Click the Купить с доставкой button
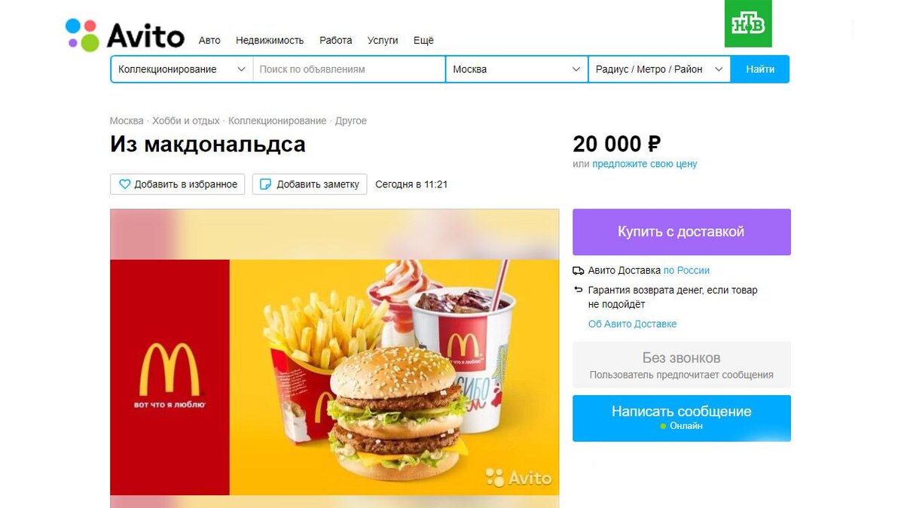The image size is (904, 508). pos(681,232)
